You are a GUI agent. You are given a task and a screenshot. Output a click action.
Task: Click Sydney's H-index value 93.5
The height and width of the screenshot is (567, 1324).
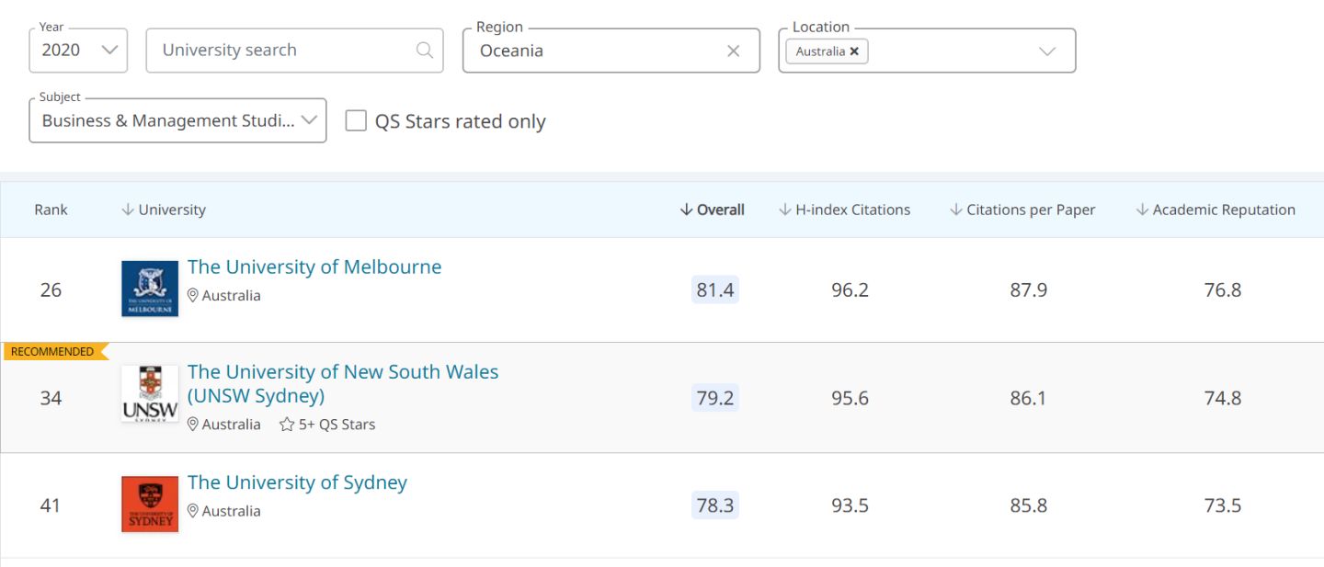(850, 505)
